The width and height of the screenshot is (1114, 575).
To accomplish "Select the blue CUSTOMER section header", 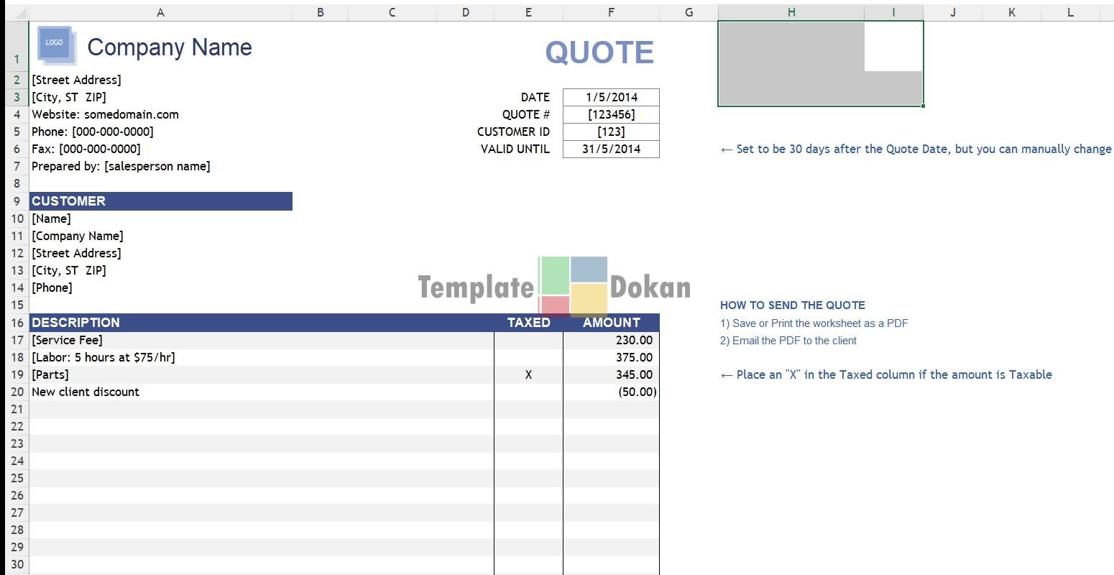I will click(x=160, y=201).
